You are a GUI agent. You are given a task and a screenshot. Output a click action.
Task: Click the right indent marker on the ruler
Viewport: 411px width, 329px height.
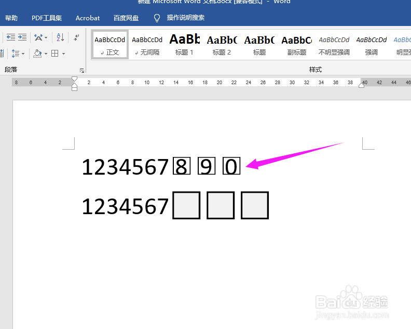click(x=362, y=85)
